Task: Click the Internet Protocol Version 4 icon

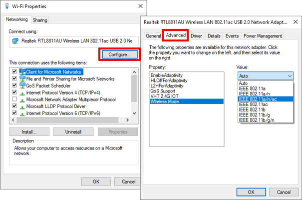Action: point(22,93)
